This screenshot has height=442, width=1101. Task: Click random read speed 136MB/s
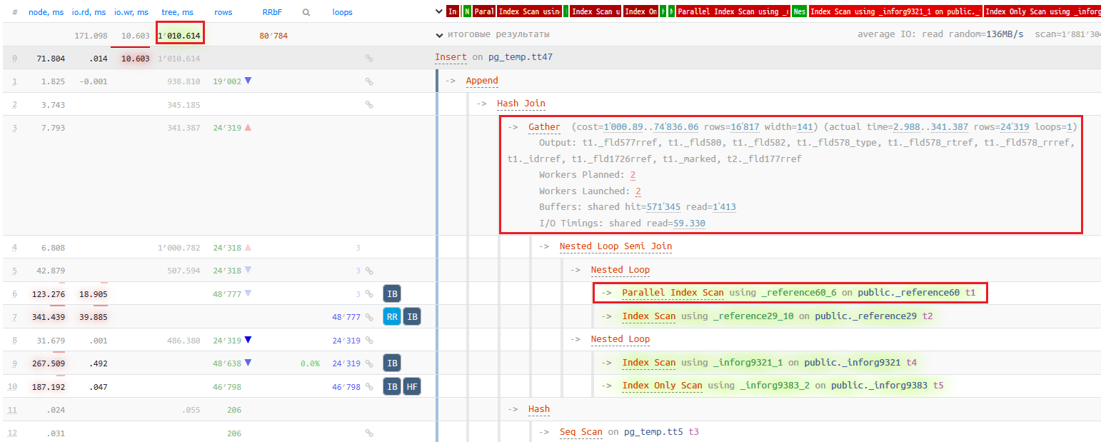[x=1003, y=34]
